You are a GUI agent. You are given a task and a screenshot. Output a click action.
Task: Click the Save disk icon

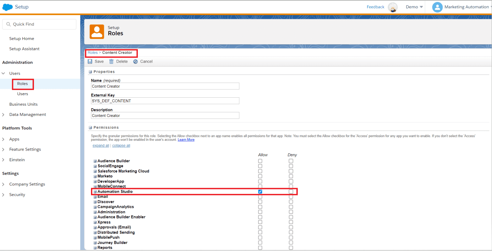coord(90,62)
